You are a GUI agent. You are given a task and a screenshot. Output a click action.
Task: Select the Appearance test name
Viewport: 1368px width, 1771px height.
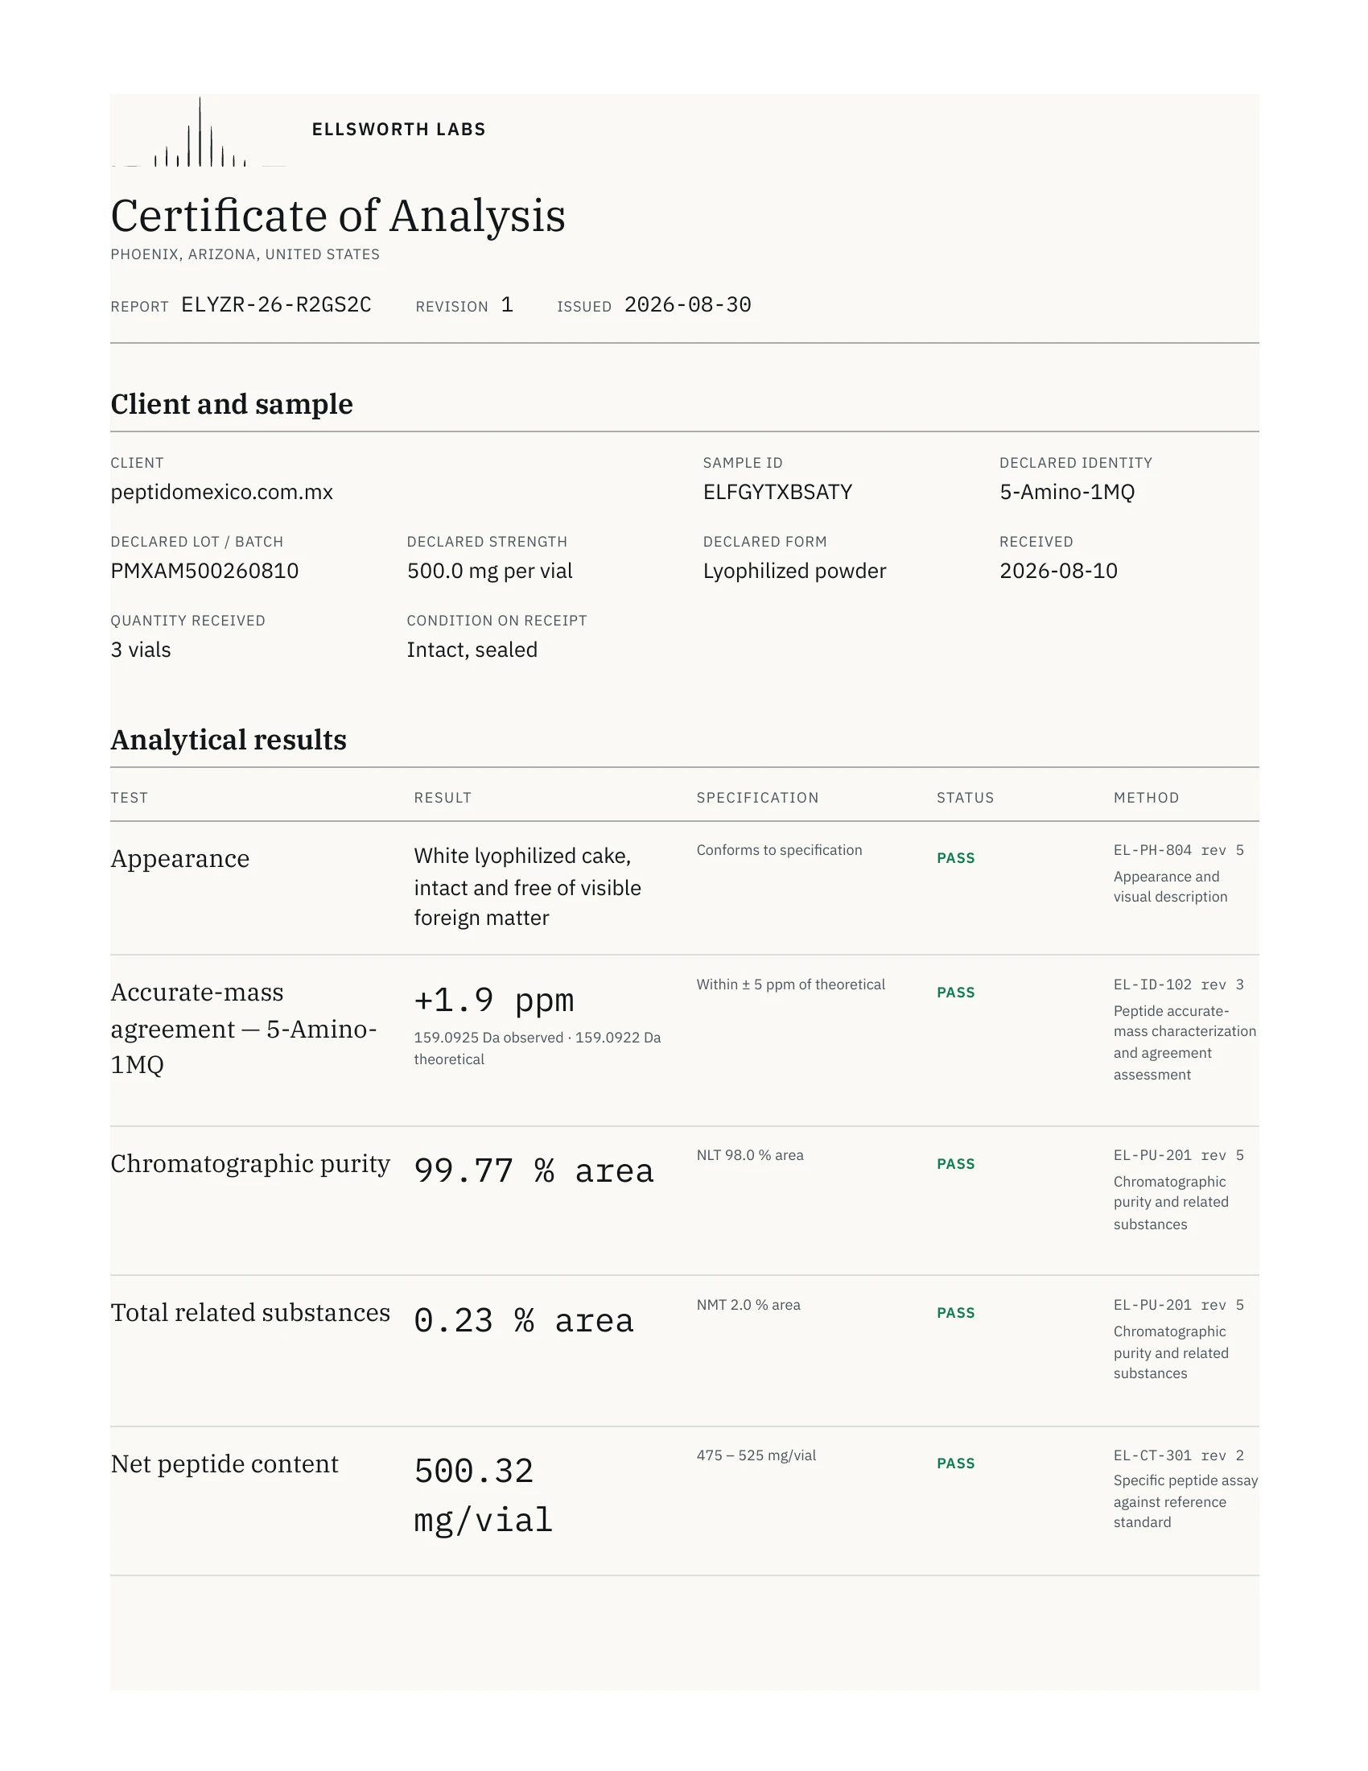pos(180,859)
